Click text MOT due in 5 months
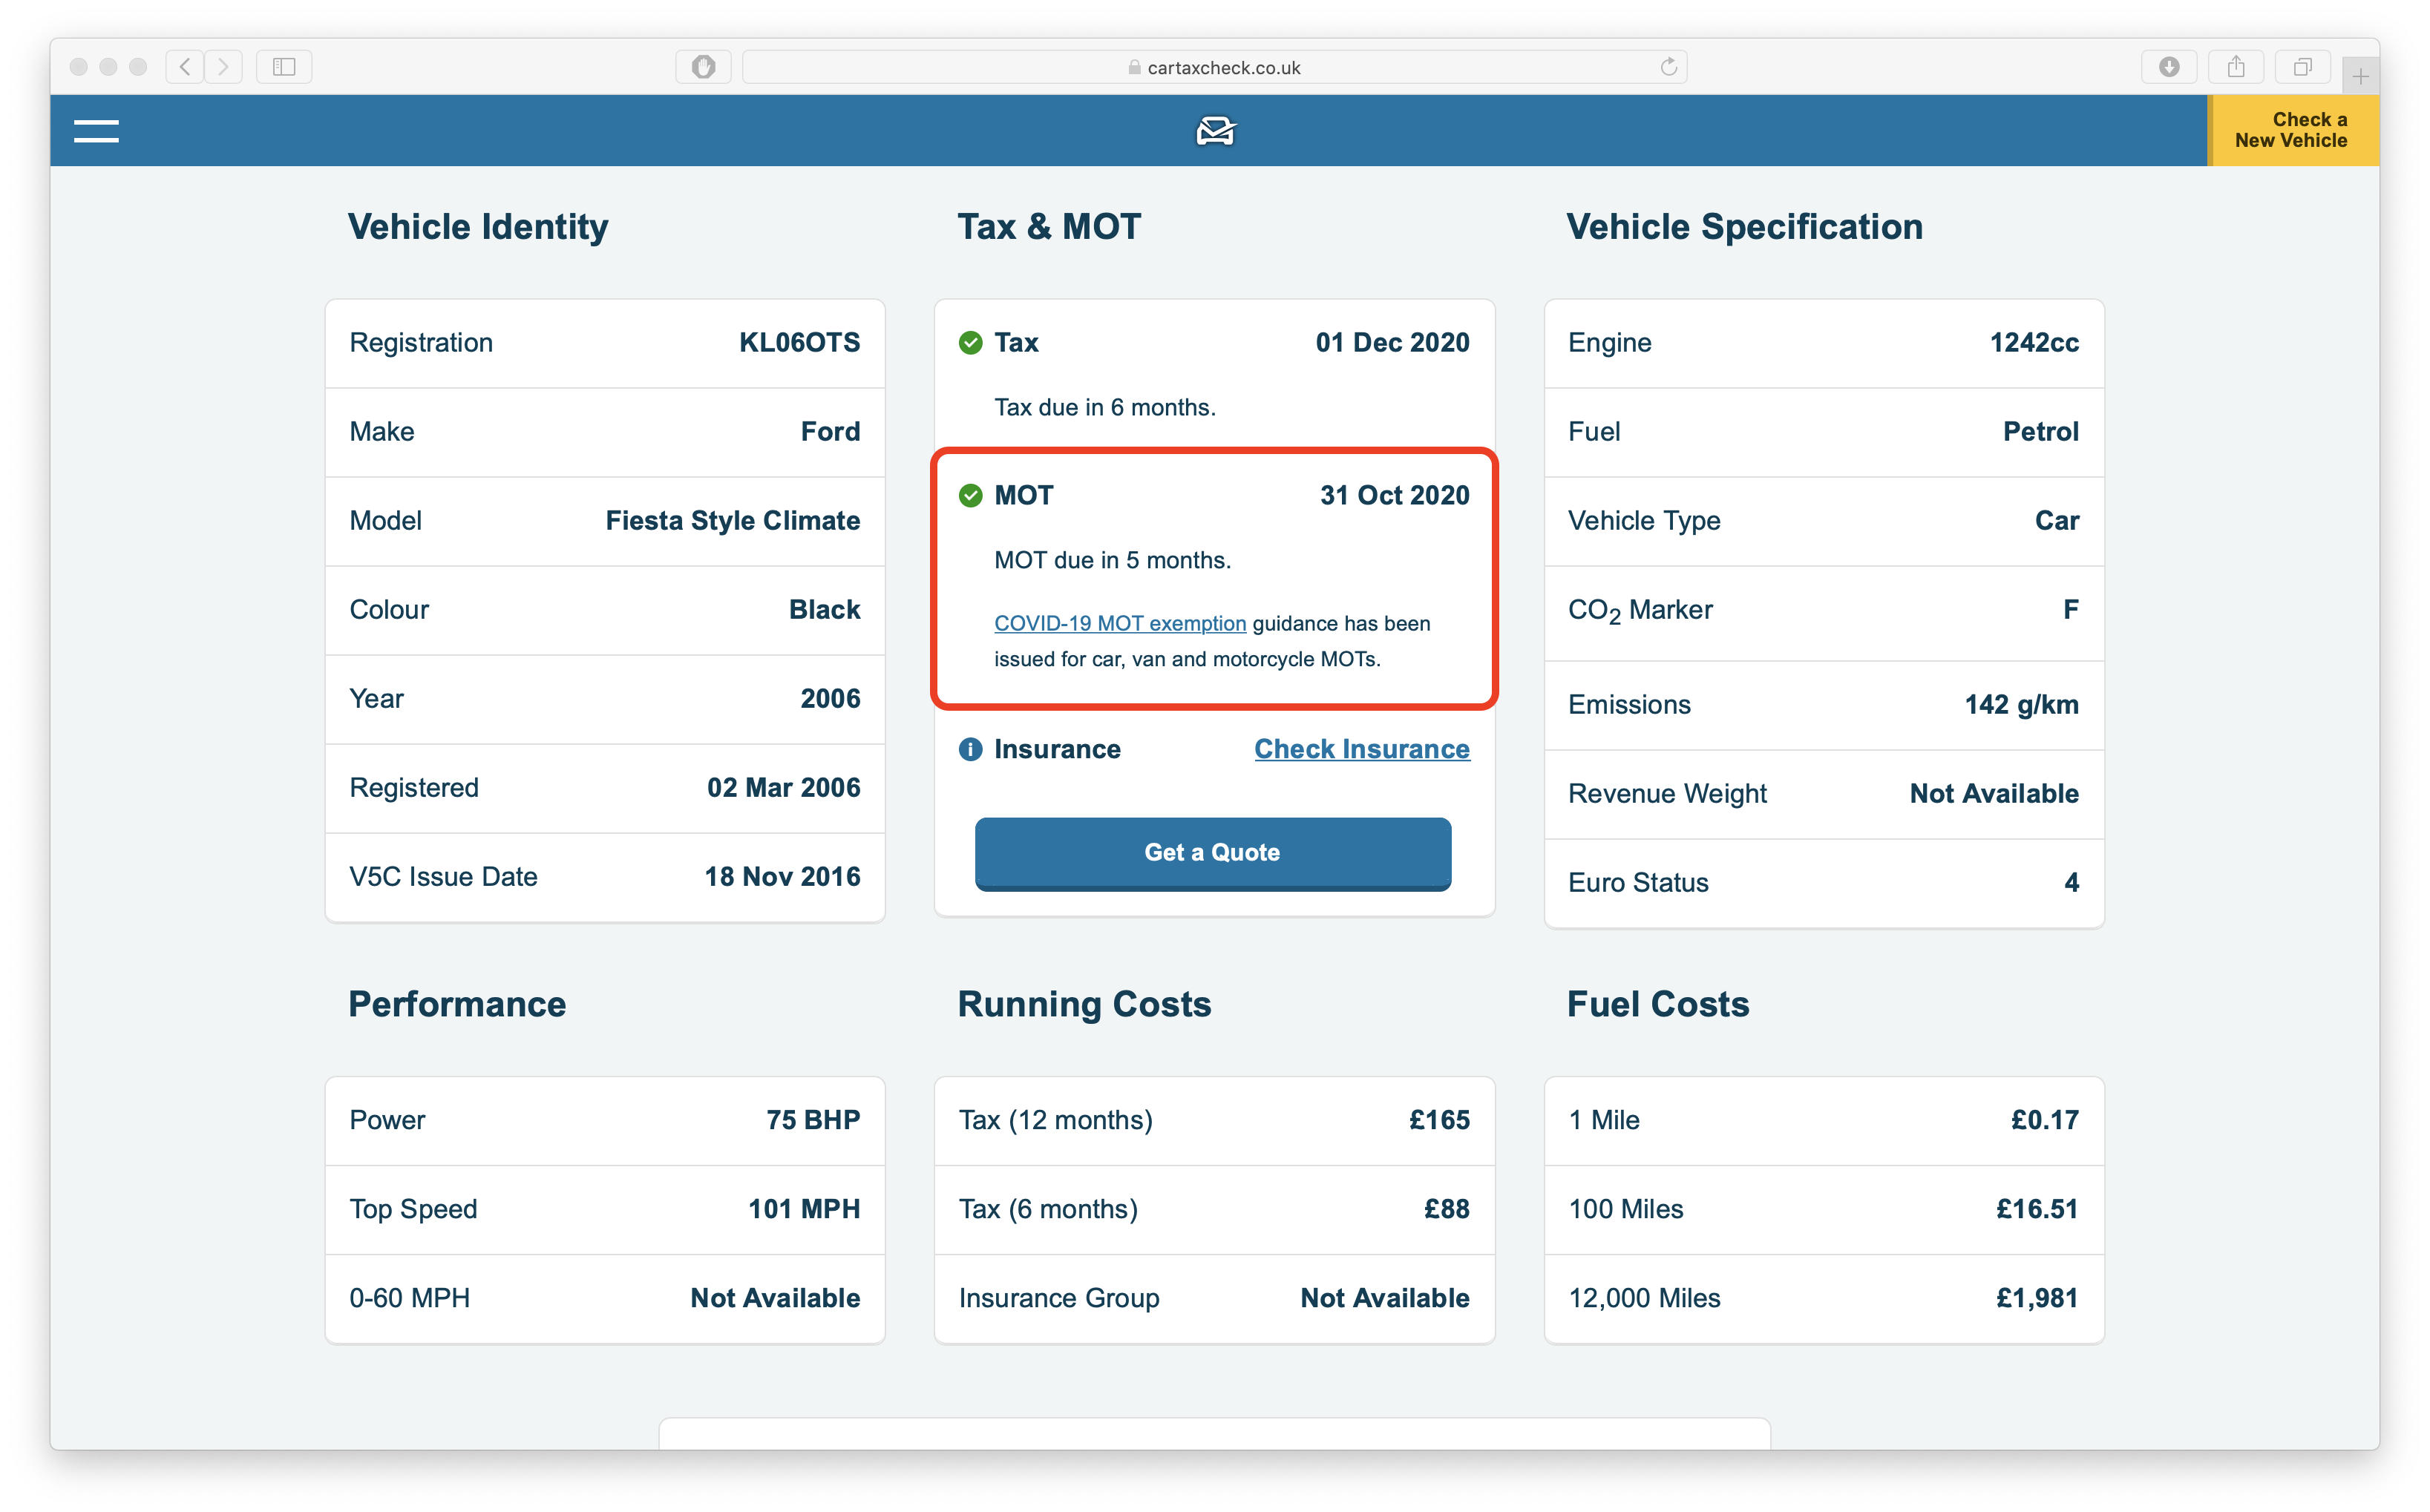The image size is (2430, 1512). click(x=1113, y=561)
